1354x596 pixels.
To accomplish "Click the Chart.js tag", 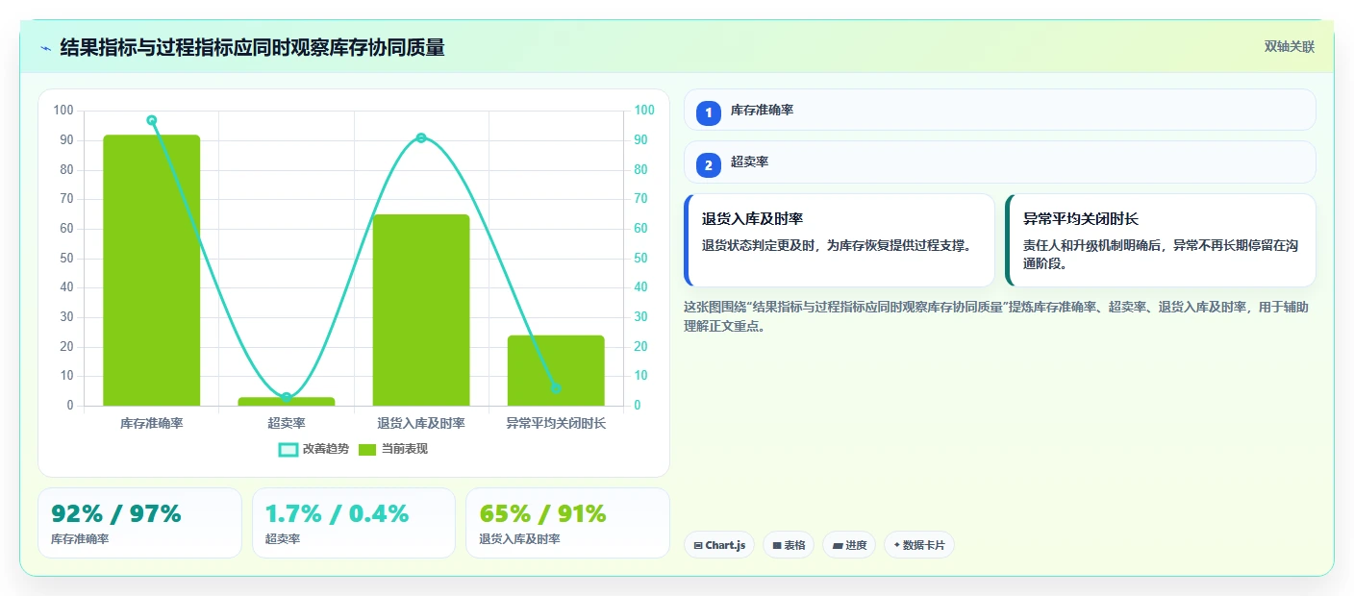I will click(719, 545).
